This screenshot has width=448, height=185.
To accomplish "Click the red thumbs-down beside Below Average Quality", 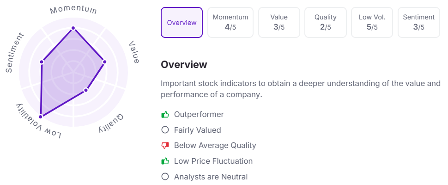I will click(165, 146).
